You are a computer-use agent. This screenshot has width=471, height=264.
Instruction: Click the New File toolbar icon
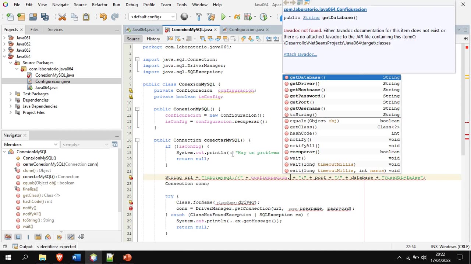10,17
